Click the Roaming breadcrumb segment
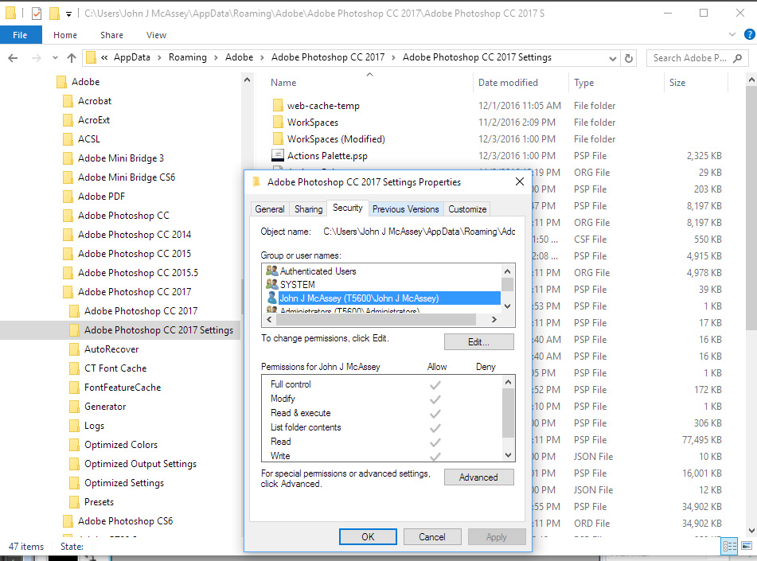 pos(187,57)
